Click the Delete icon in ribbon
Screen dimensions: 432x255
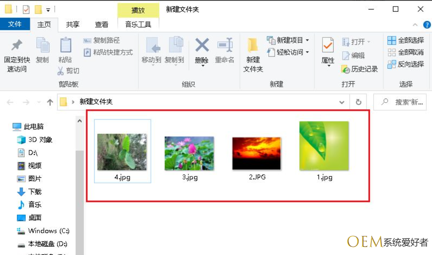(202, 45)
